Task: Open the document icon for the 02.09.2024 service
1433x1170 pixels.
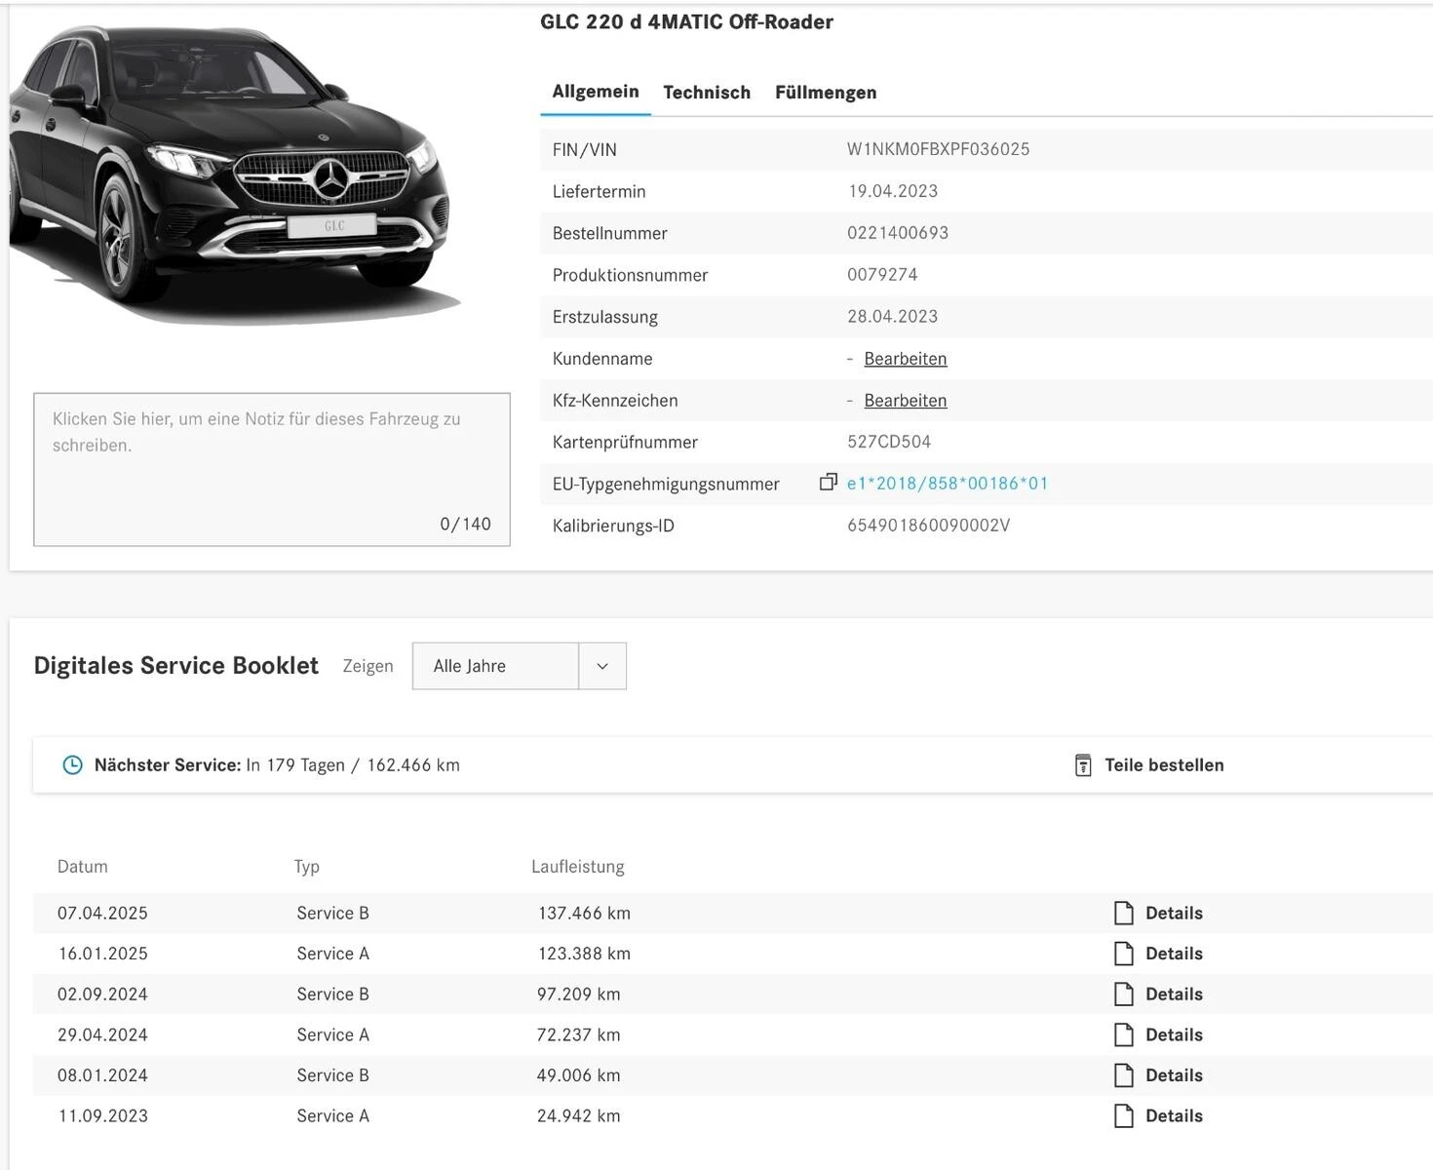Action: click(x=1125, y=994)
